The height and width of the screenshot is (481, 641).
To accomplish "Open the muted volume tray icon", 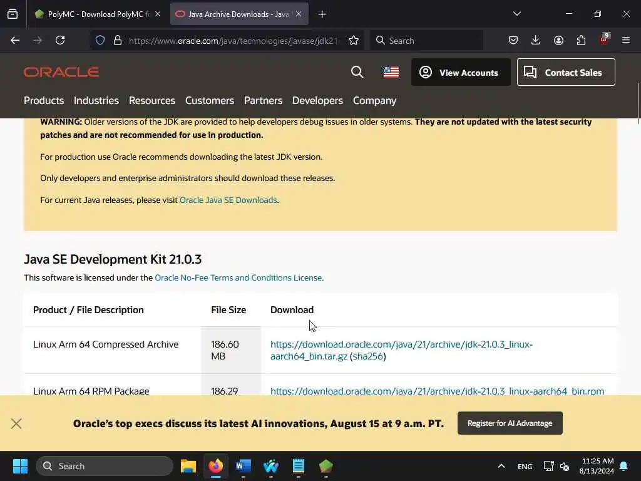I will [x=565, y=466].
